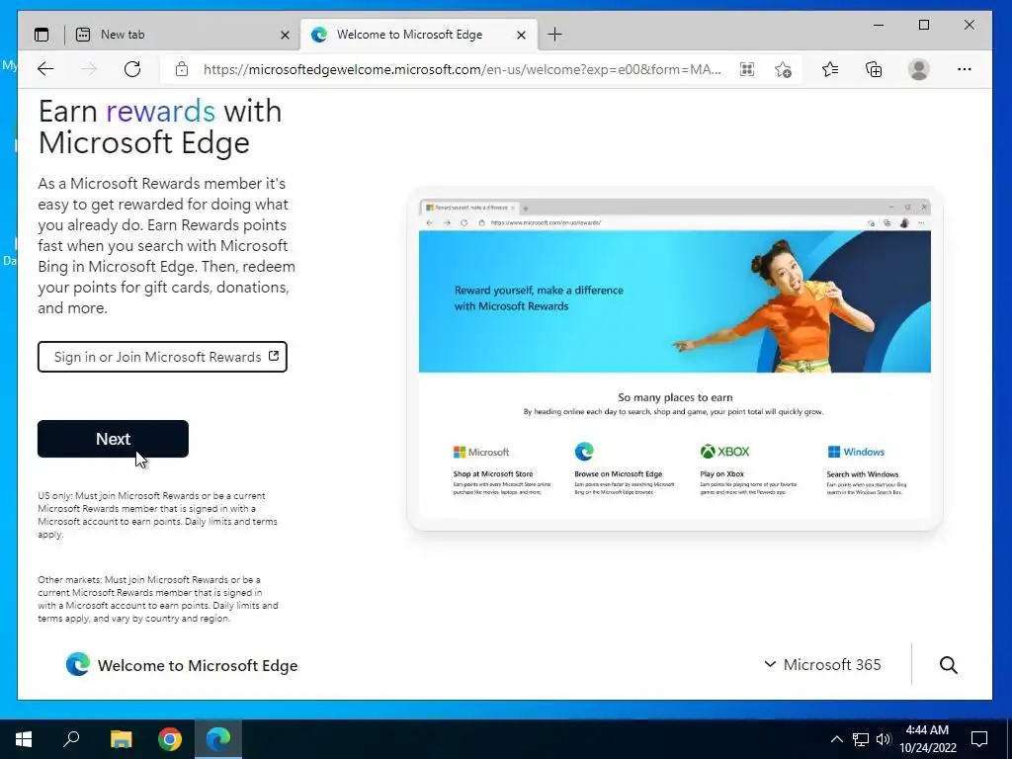
Task: Open File Explorer from taskbar
Action: click(x=121, y=739)
